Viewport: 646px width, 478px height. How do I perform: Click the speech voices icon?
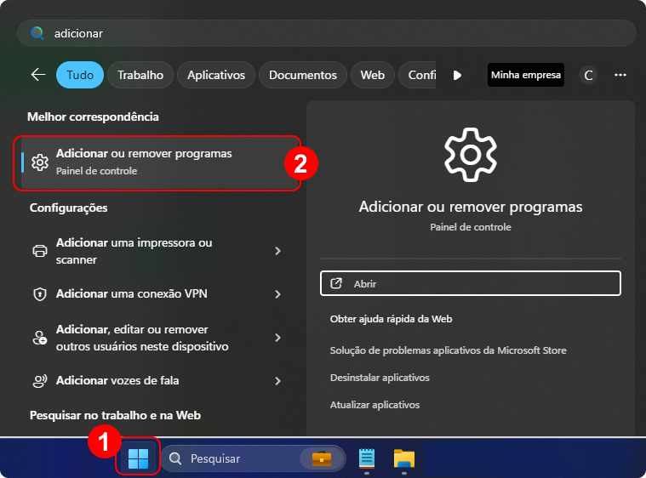coord(40,381)
